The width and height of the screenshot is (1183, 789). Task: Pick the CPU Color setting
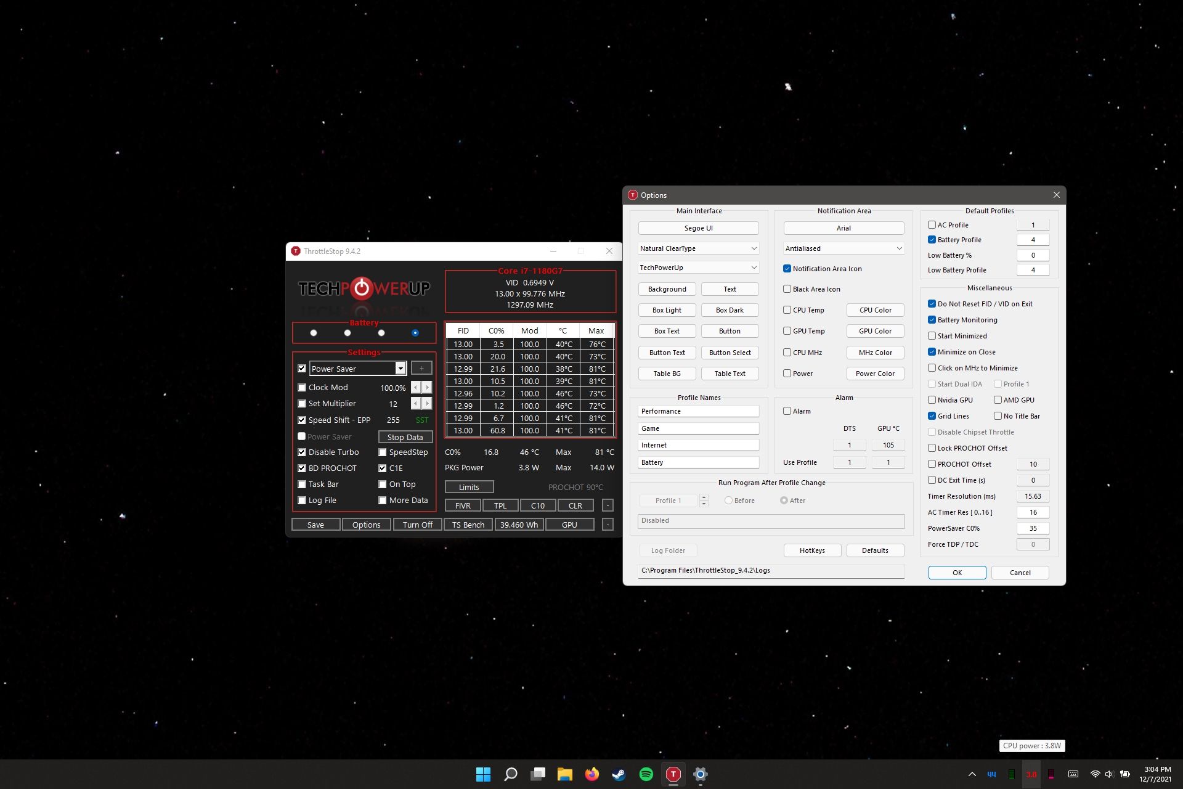tap(875, 310)
